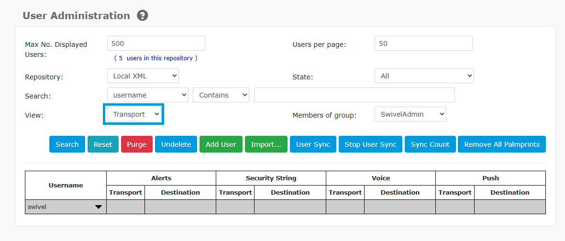Click the Remove All Palmprints button
The height and width of the screenshot is (241, 565).
(502, 144)
